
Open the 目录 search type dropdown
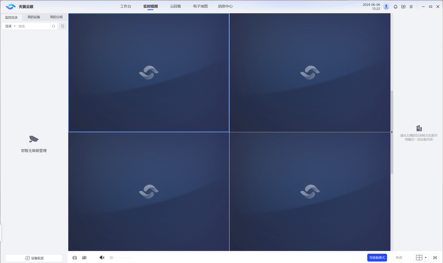(10, 26)
